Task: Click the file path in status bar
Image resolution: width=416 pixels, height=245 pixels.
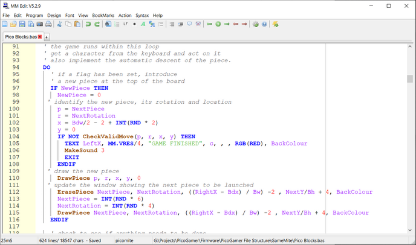Action: tap(239, 241)
